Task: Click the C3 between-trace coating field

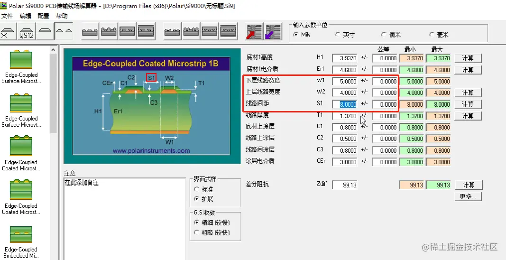Action: coord(345,150)
